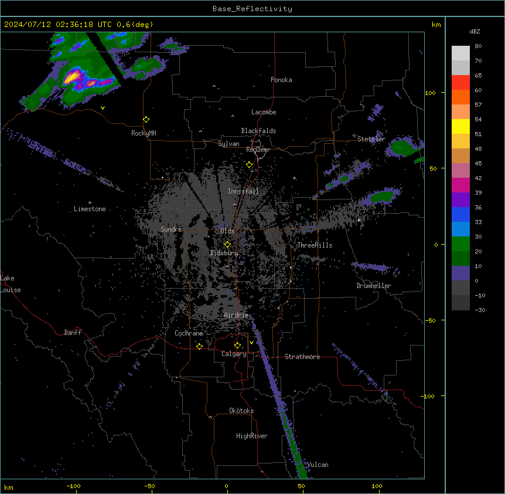Pick the light grey 70-80 dBZ legend swatch
Screen dimensions: 505x494
460,53
